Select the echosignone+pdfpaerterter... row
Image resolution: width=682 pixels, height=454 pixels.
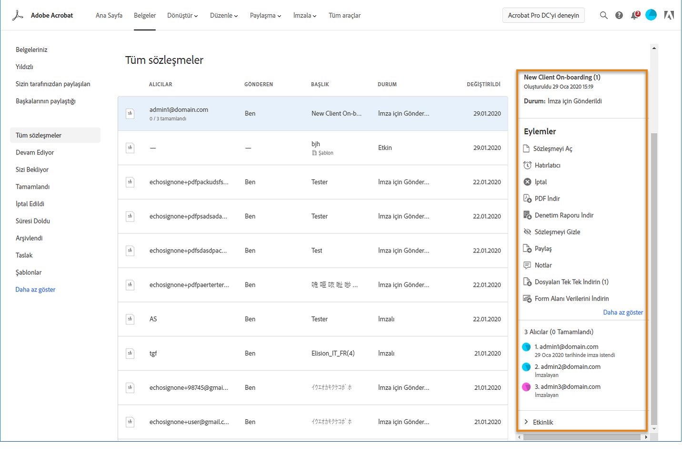313,285
